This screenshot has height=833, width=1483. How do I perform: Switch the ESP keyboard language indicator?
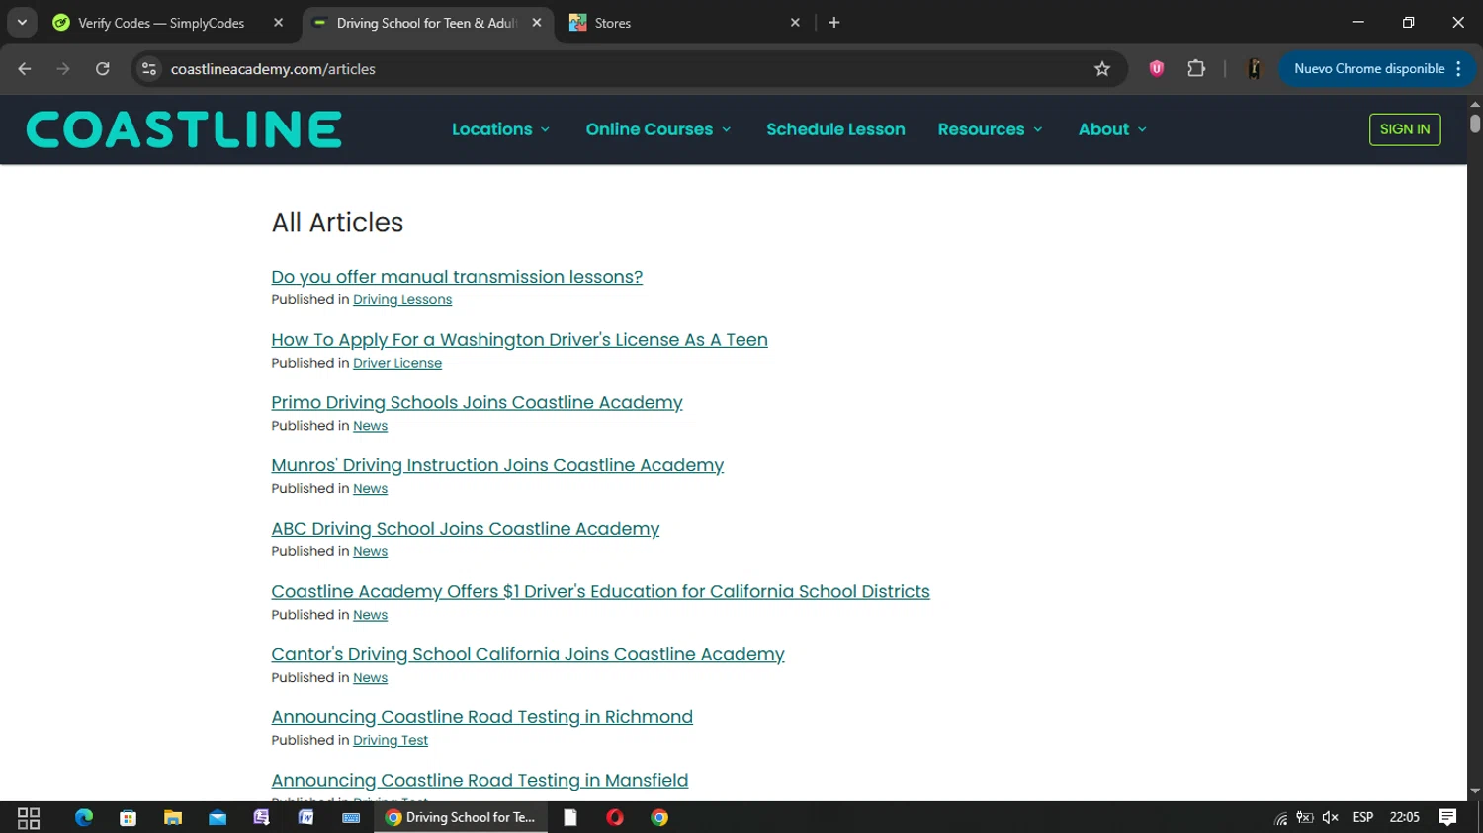(1363, 817)
